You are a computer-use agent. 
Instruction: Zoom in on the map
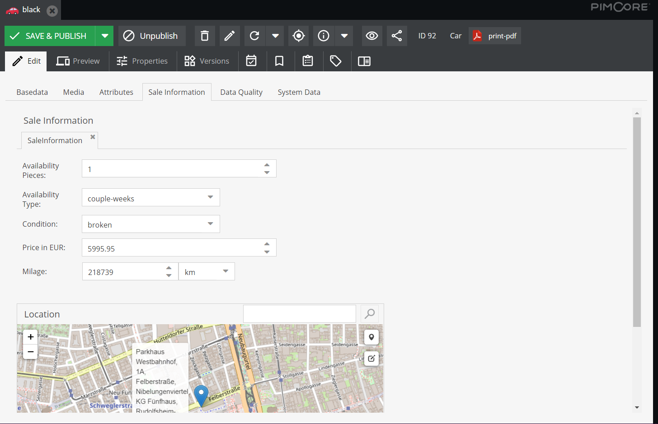point(30,337)
